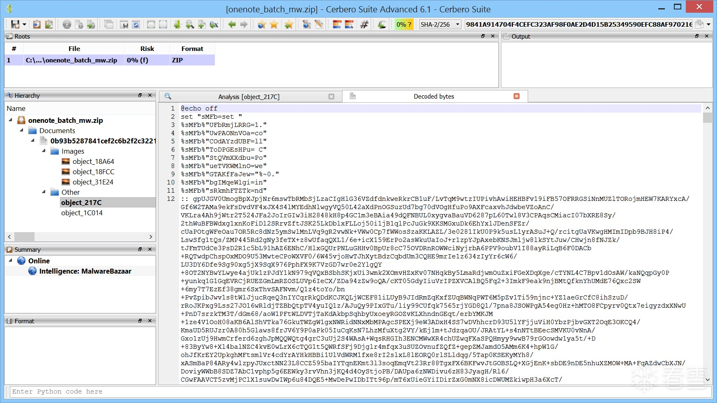Click the pencil edit toolbar icon
Viewport: 717px width, 403px height.
[319, 25]
